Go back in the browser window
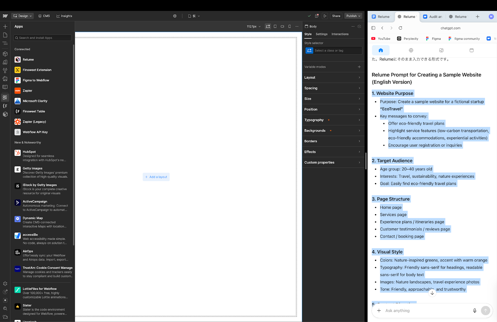Screen dimensions: 497x322 (x=382, y=28)
